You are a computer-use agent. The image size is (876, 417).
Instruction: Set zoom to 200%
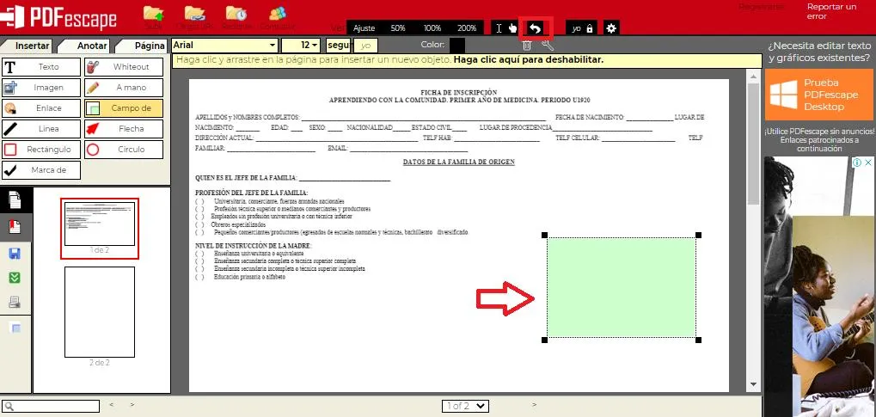tap(467, 28)
